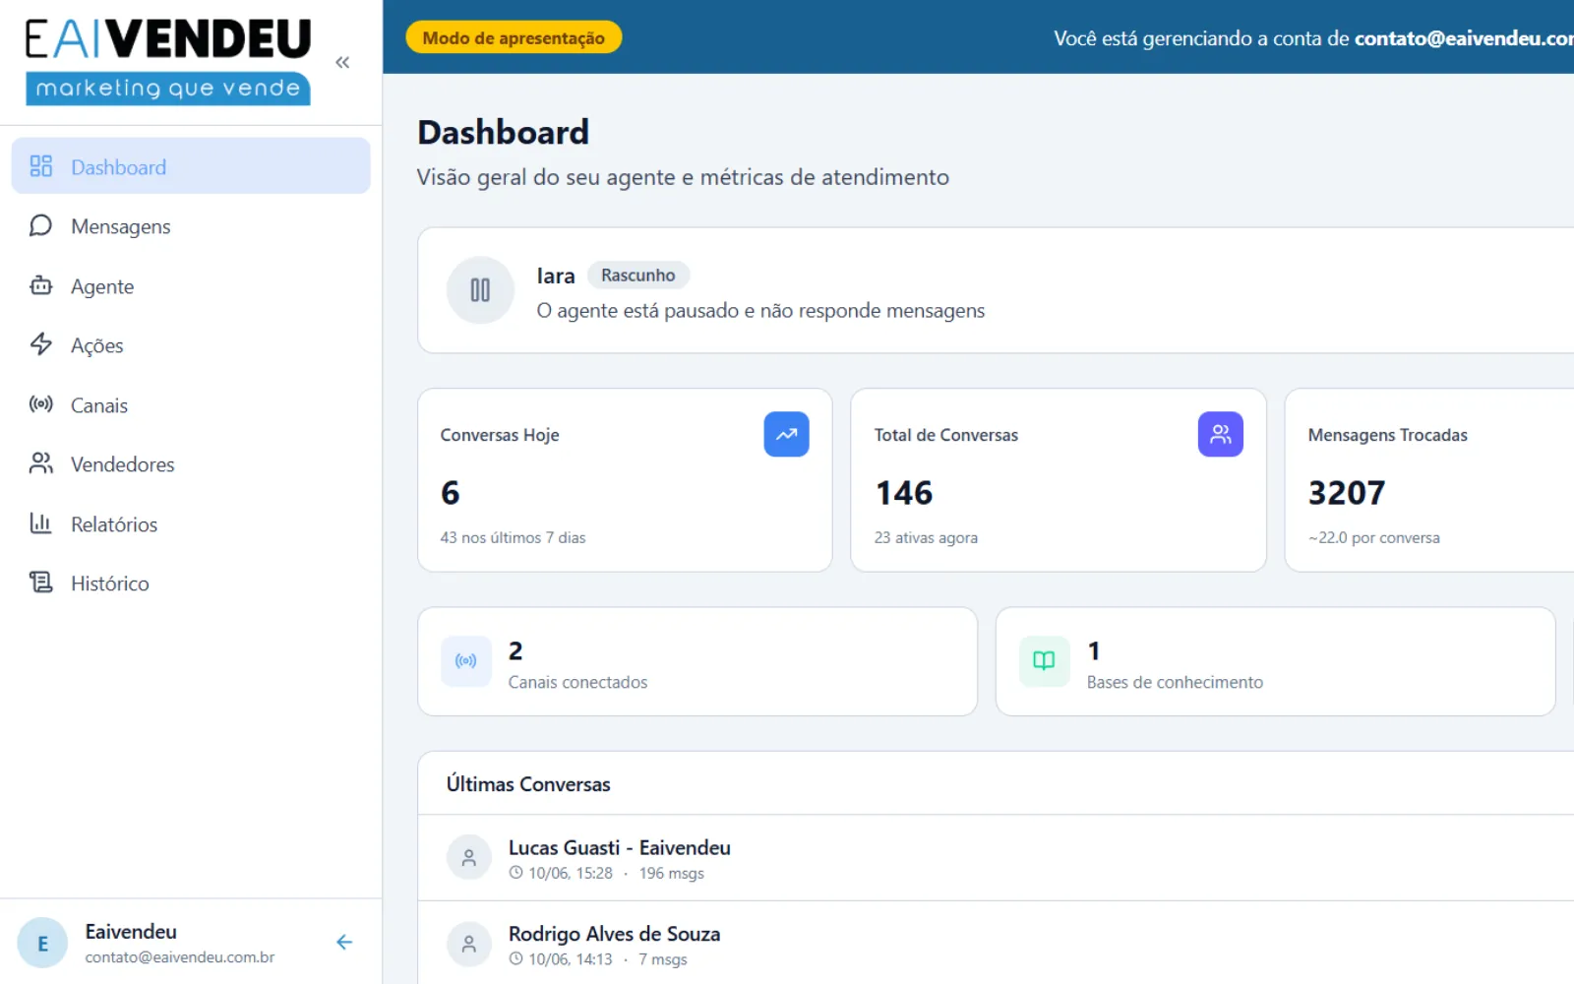Viewport: 1574px width, 984px height.
Task: Click the EAIVENDEU logo
Action: coord(168,61)
